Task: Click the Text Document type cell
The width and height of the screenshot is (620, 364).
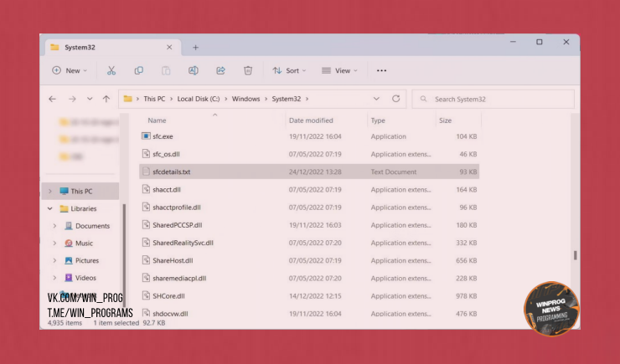Action: click(x=394, y=172)
